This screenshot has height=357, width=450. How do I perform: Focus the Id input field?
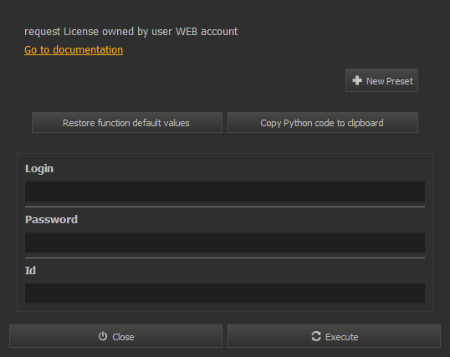click(225, 293)
